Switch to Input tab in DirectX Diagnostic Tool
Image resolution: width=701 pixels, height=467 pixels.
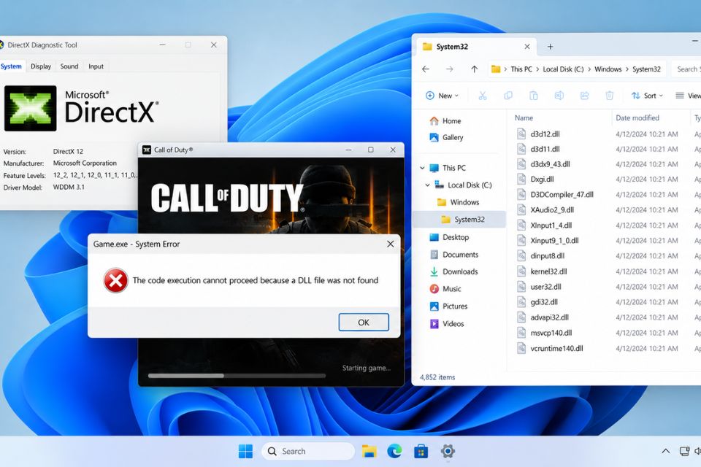pyautogui.click(x=96, y=66)
